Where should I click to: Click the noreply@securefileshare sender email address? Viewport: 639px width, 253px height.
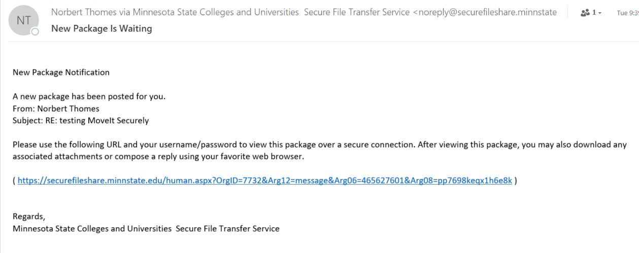pyautogui.click(x=487, y=12)
